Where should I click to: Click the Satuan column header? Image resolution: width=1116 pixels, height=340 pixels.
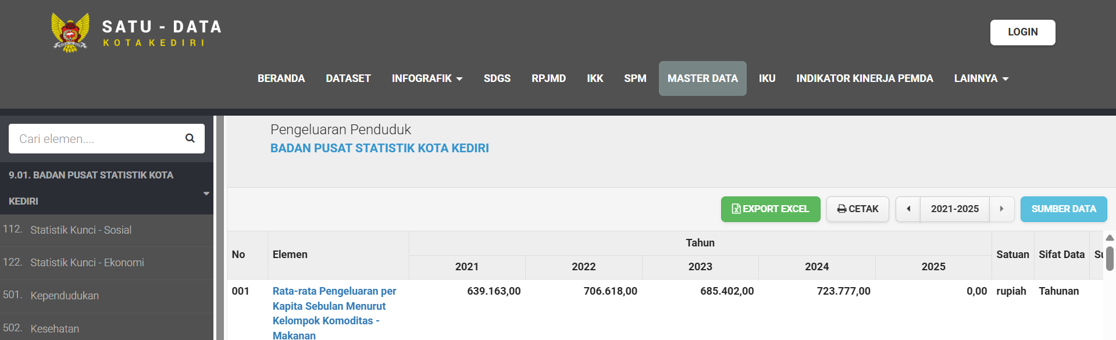1012,255
